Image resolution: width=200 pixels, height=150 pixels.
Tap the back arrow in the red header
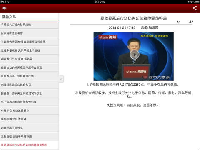click(x=4, y=8)
